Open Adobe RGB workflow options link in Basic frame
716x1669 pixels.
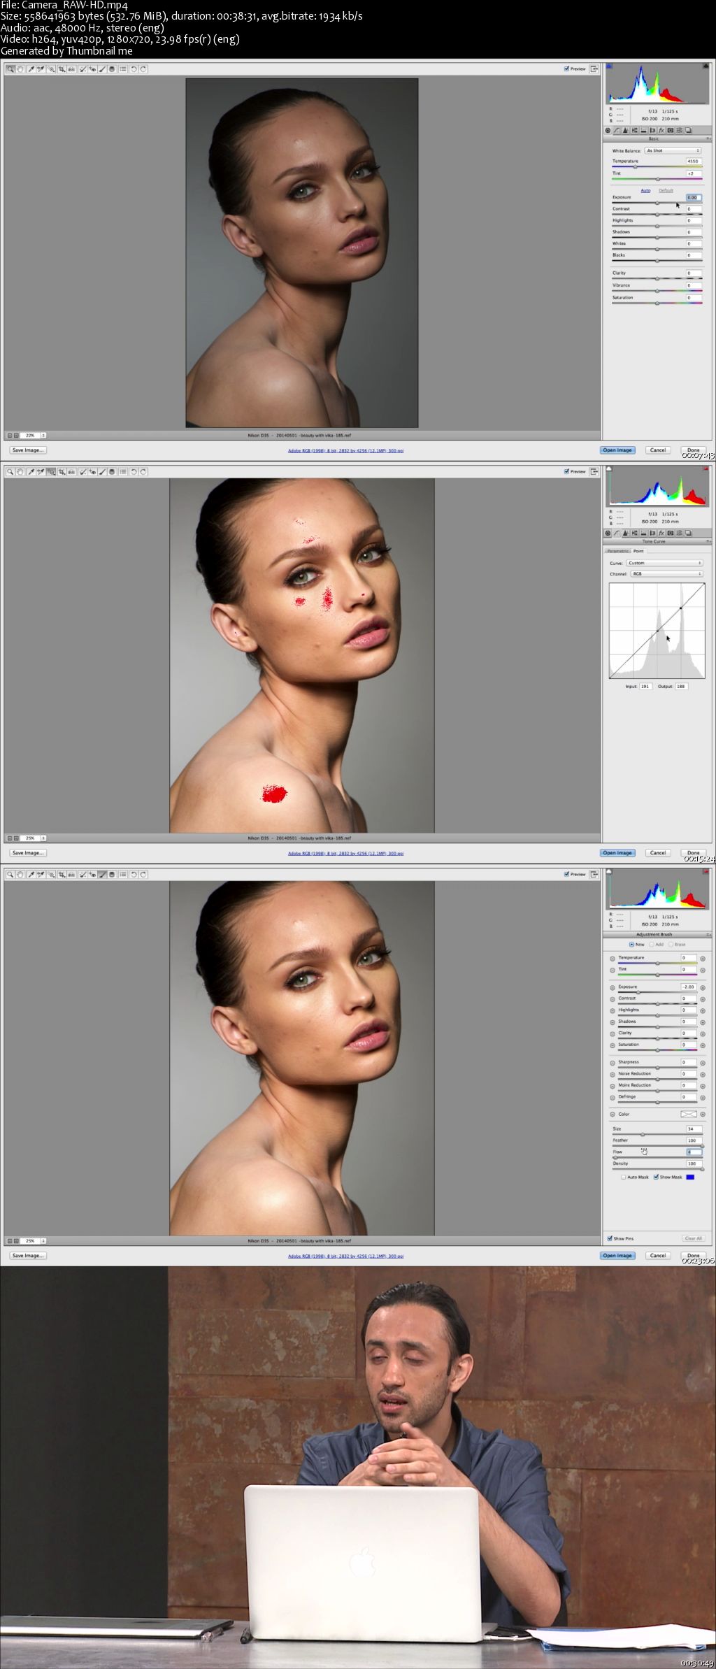[x=345, y=451]
